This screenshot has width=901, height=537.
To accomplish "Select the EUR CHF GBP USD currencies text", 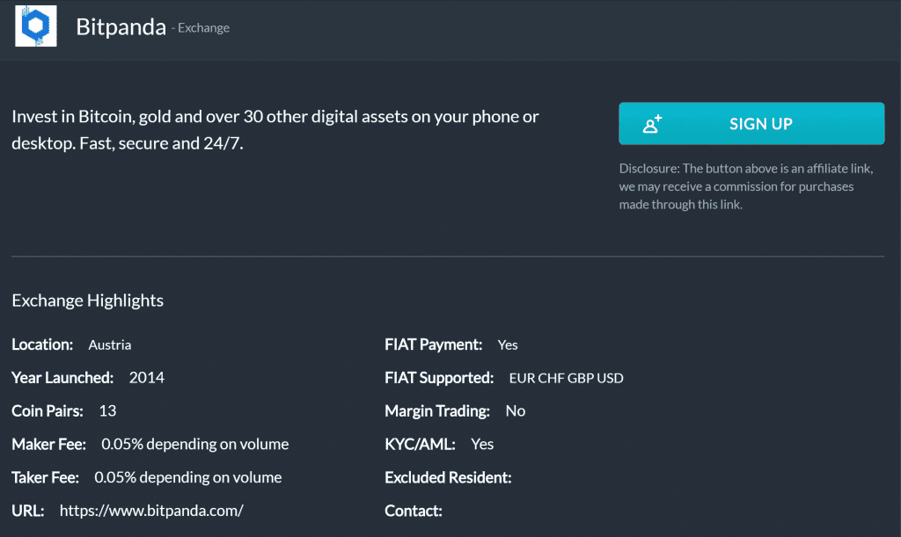I will tap(566, 379).
